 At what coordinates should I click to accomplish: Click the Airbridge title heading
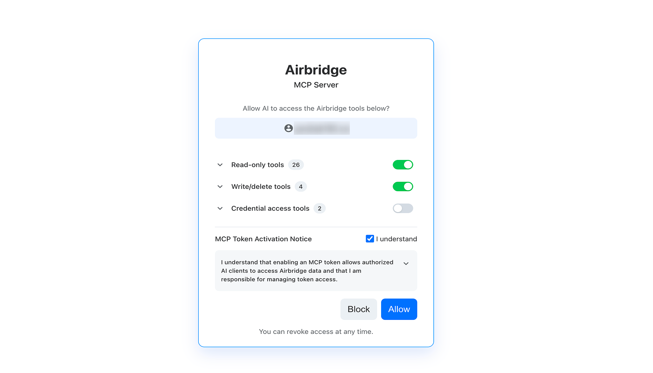[316, 70]
